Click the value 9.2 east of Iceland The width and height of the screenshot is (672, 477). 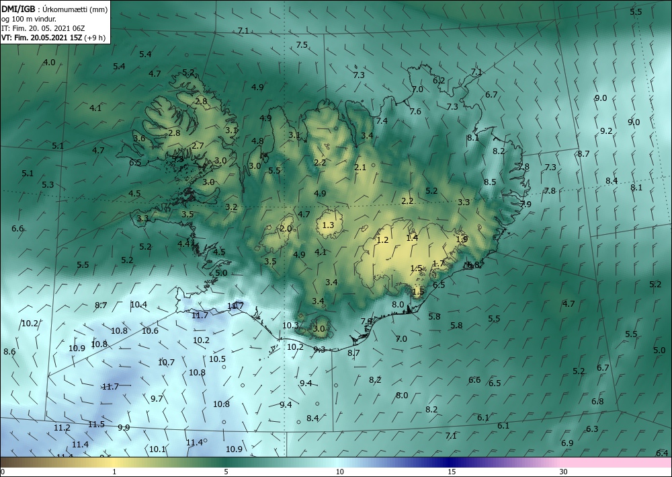coord(606,131)
